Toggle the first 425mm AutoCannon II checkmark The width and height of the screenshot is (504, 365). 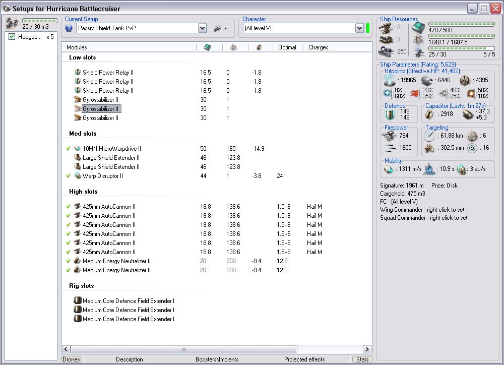pyautogui.click(x=68, y=207)
